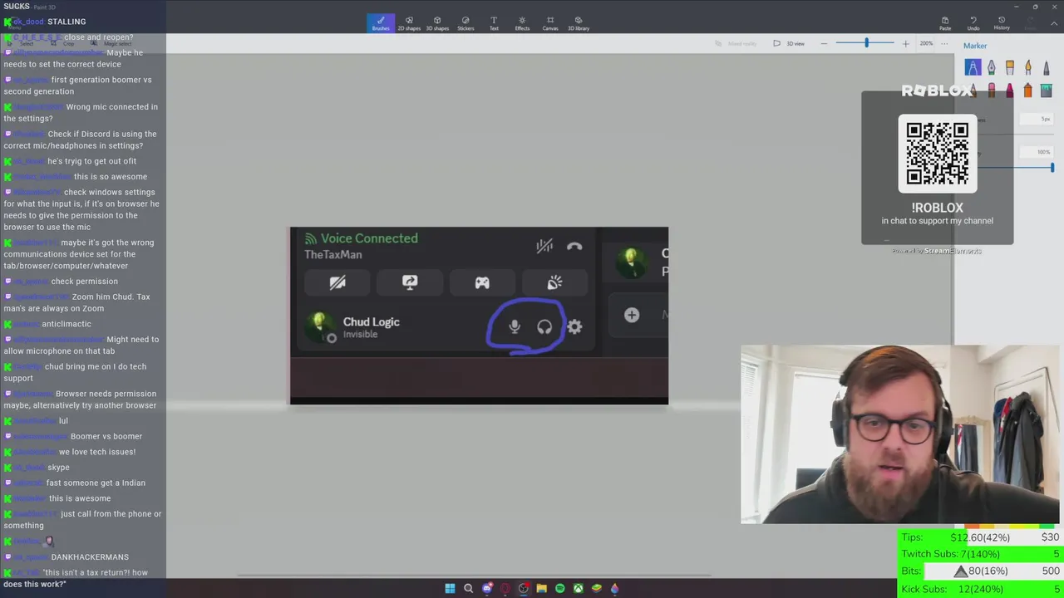Toggle the Discord headphones deafen icon
Image resolution: width=1064 pixels, height=598 pixels.
pos(544,326)
